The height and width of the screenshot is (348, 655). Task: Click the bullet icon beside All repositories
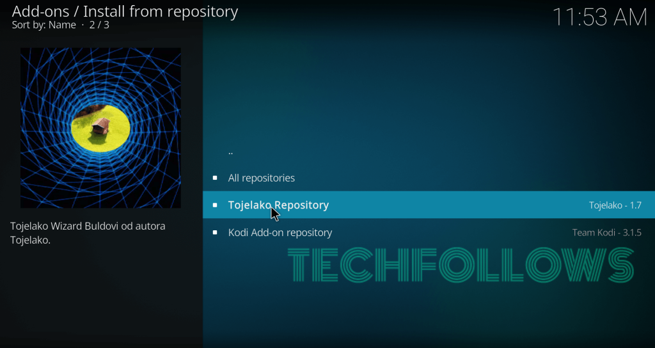click(x=215, y=178)
